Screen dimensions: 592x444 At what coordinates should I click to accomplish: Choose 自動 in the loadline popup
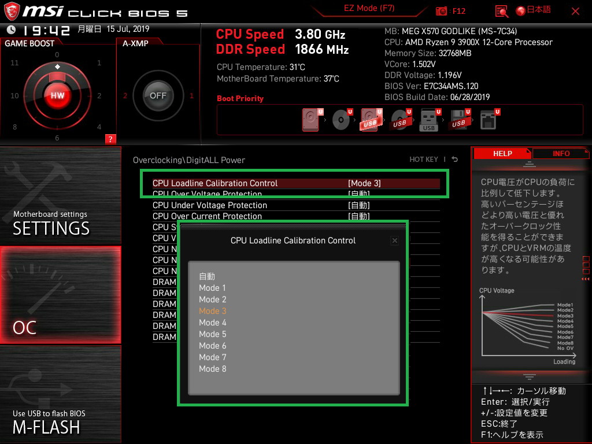click(207, 276)
